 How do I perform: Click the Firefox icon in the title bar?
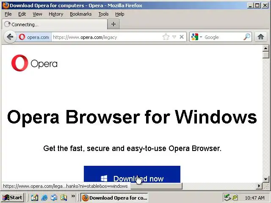6,5
